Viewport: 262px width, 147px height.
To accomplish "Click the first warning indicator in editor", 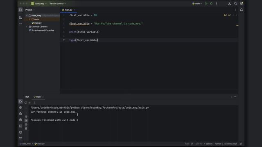I will pyautogui.click(x=226, y=15).
